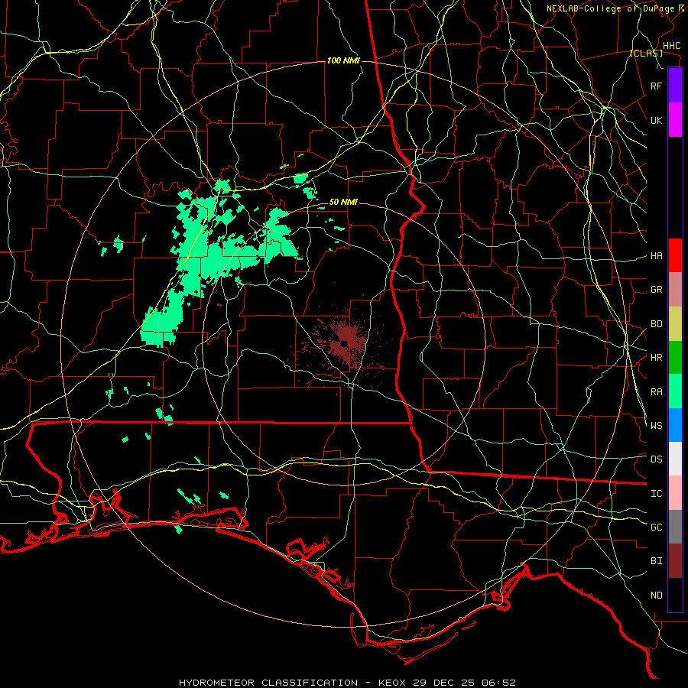Screen dimensions: 688x688
Task: Click the DS legend label
Action: 656,459
